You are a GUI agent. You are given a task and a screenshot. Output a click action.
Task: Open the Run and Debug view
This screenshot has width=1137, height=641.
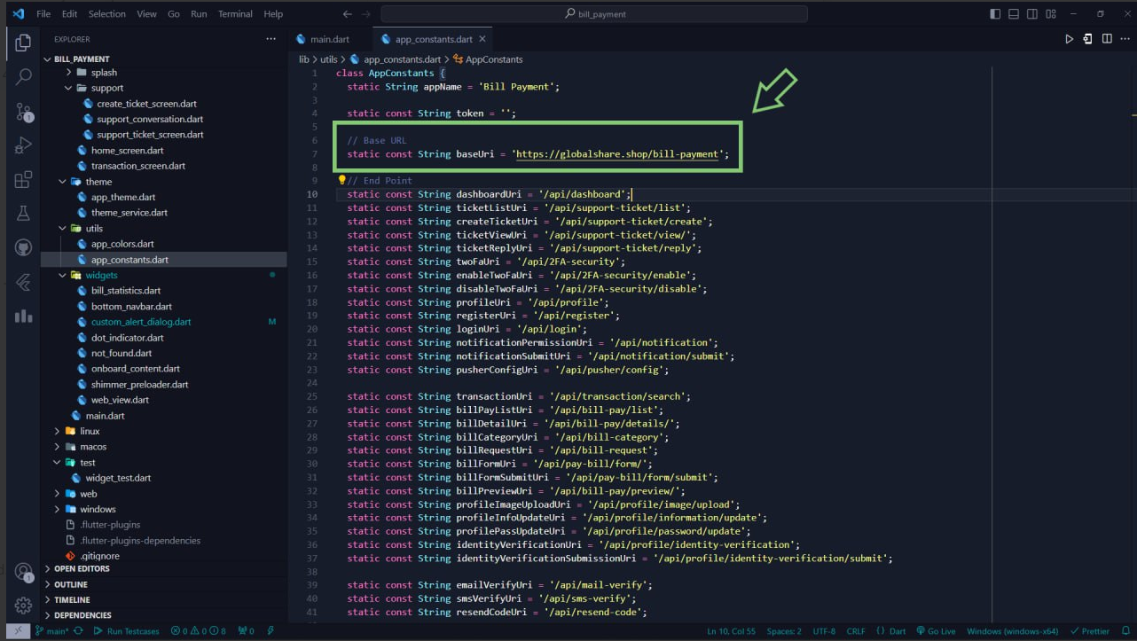23,145
